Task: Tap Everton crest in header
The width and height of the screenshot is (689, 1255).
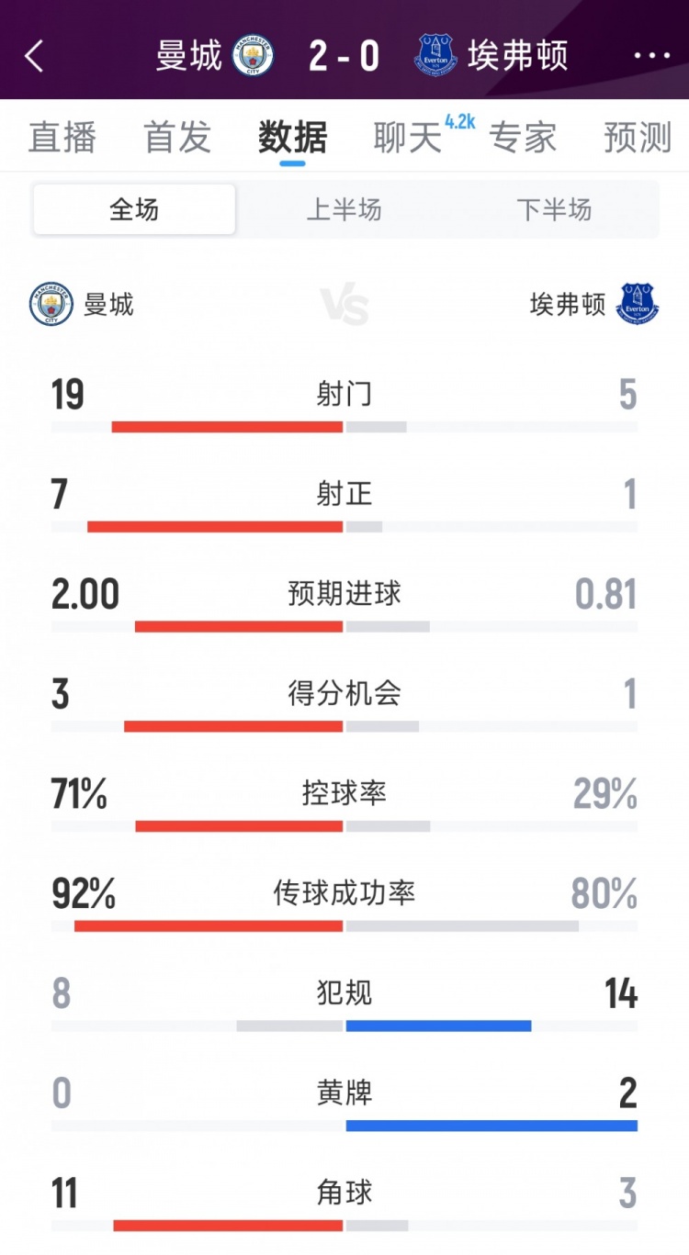Action: [x=435, y=56]
